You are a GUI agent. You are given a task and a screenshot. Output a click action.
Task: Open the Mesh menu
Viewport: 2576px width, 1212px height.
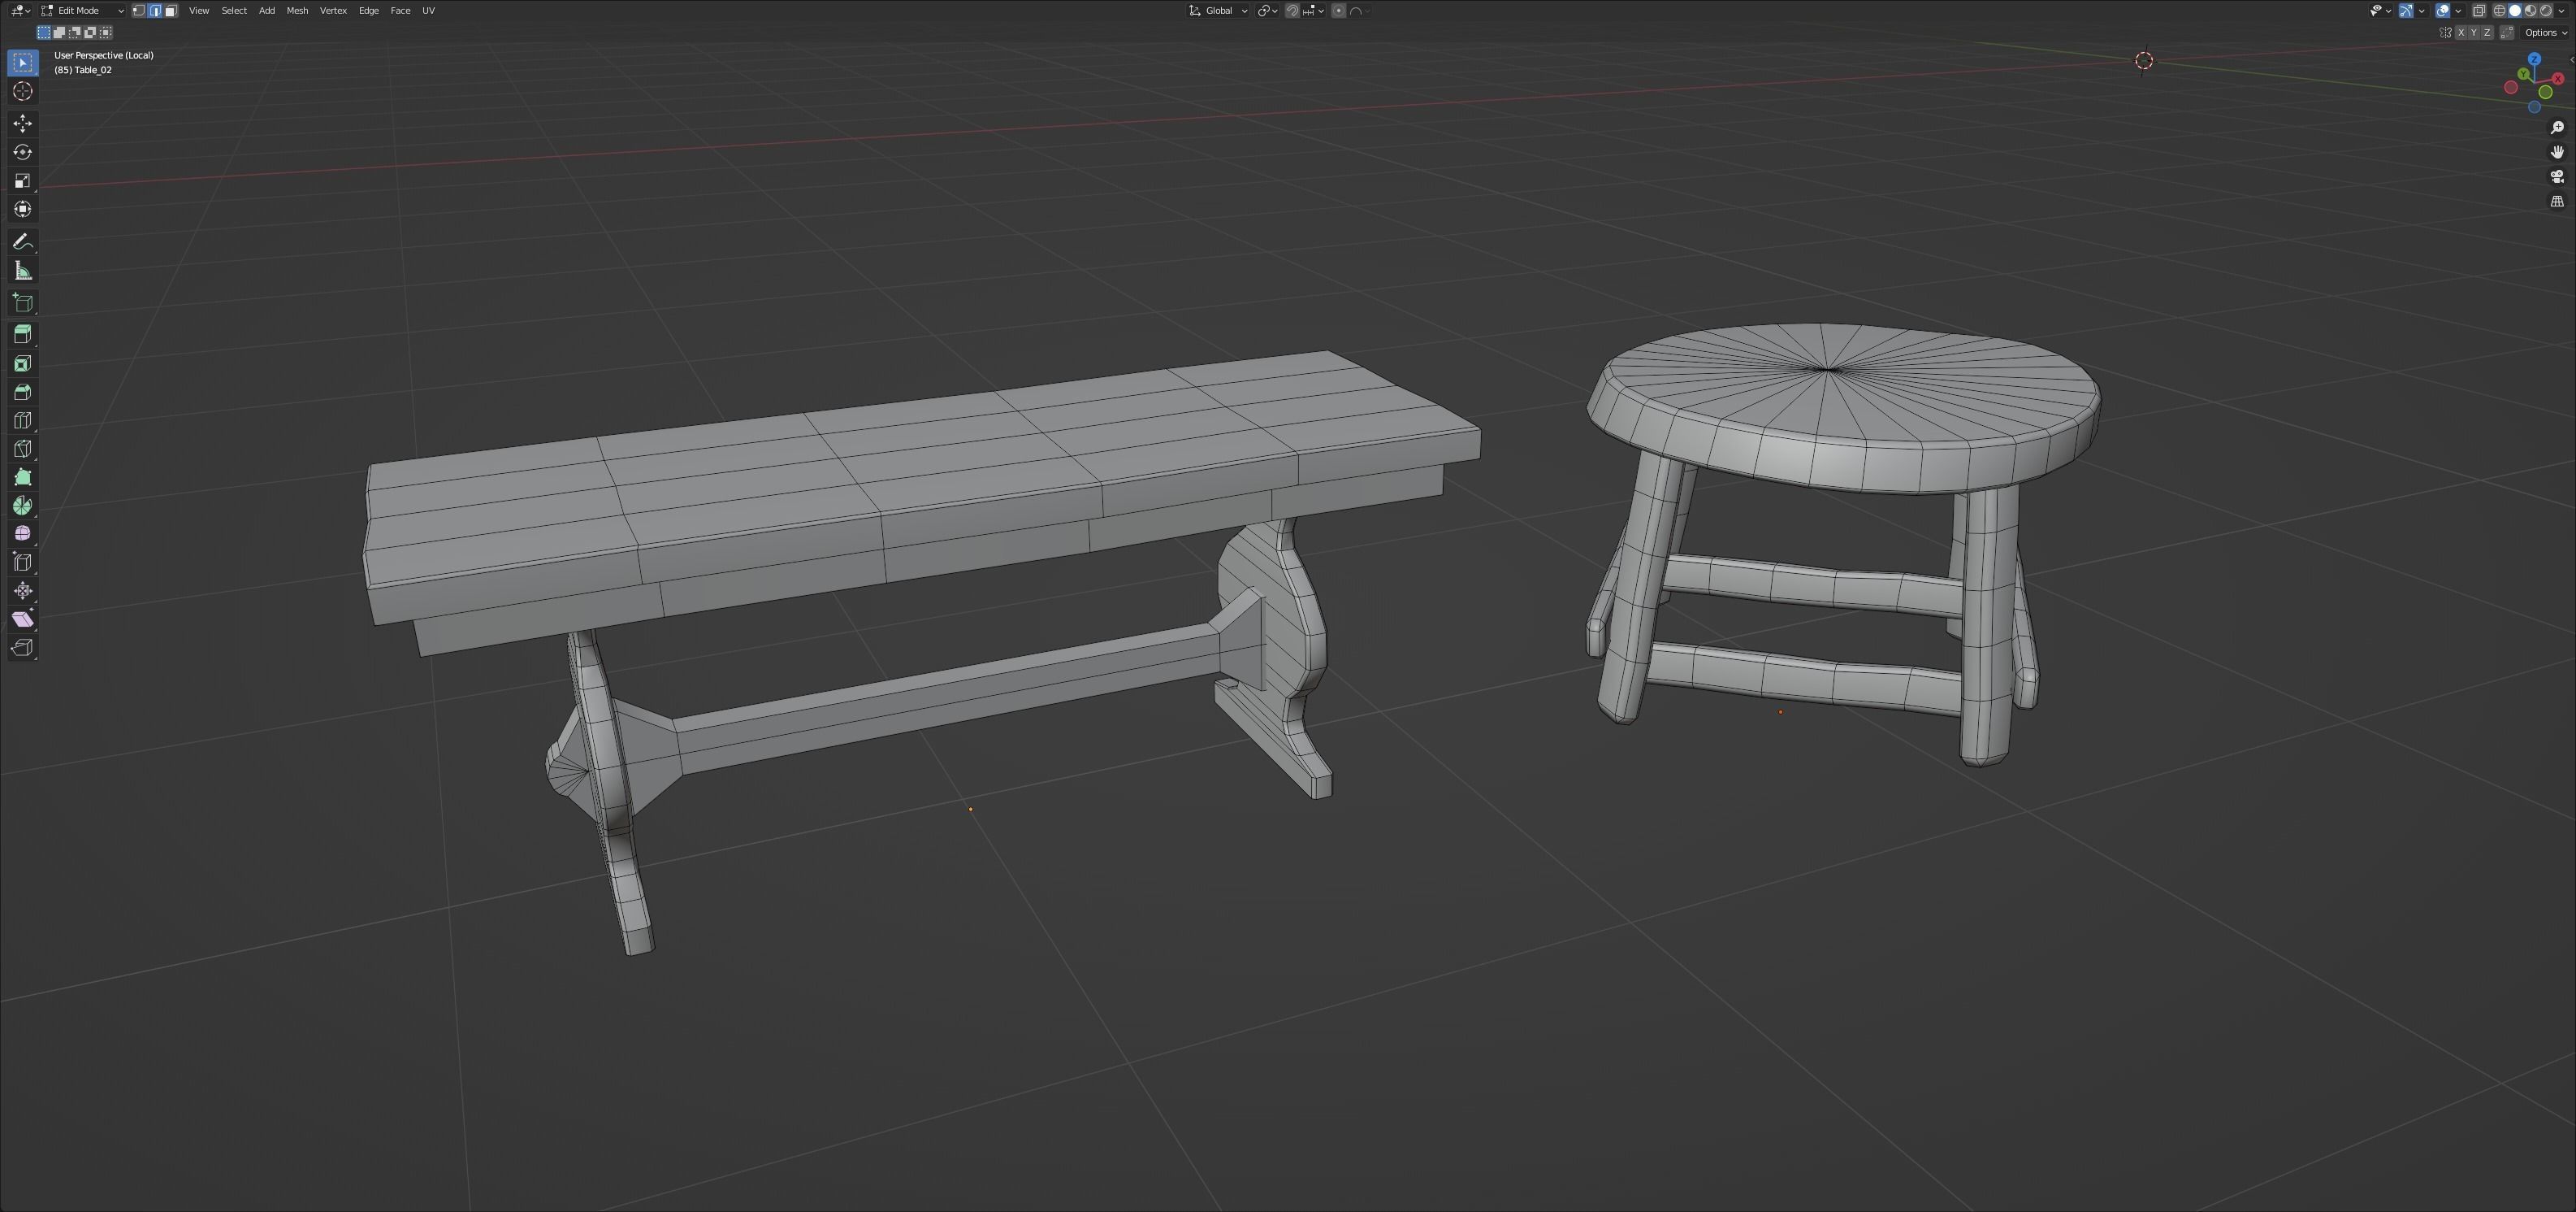click(297, 11)
